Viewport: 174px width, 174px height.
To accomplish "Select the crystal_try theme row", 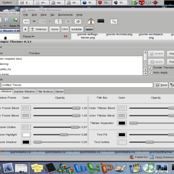I will pos(71,69).
